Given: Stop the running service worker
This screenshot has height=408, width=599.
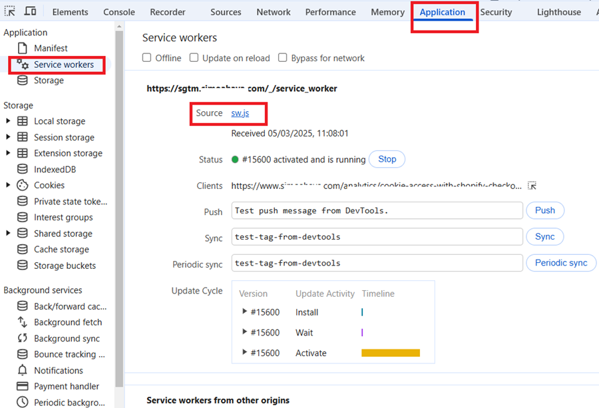Looking at the screenshot, I should 387,159.
